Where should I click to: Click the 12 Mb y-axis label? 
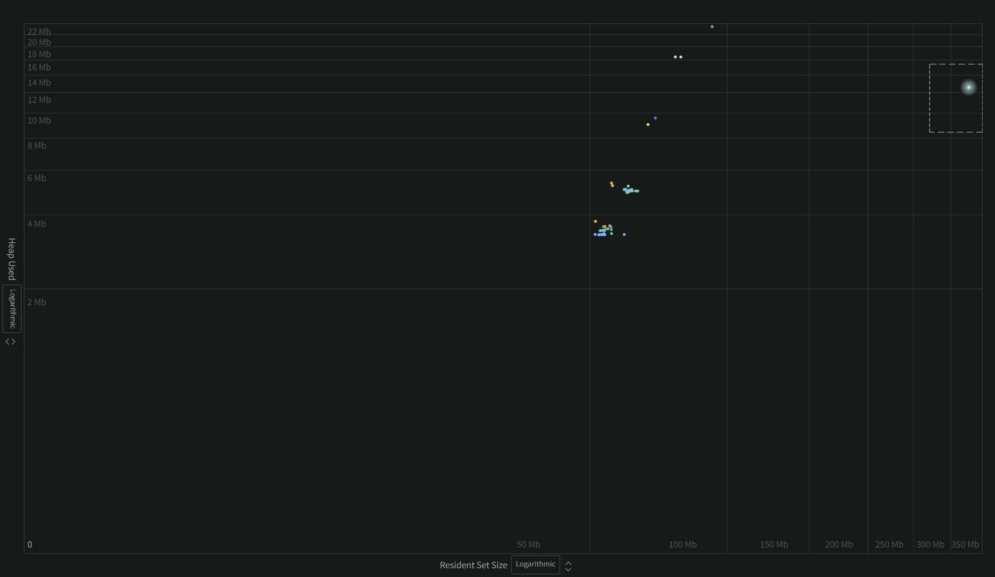tap(39, 100)
